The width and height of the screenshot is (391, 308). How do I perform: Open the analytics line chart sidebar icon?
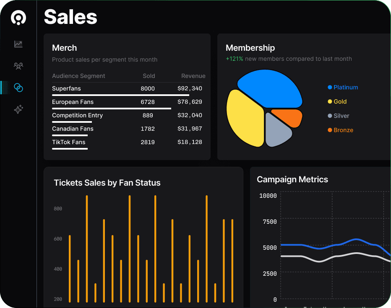tap(18, 44)
